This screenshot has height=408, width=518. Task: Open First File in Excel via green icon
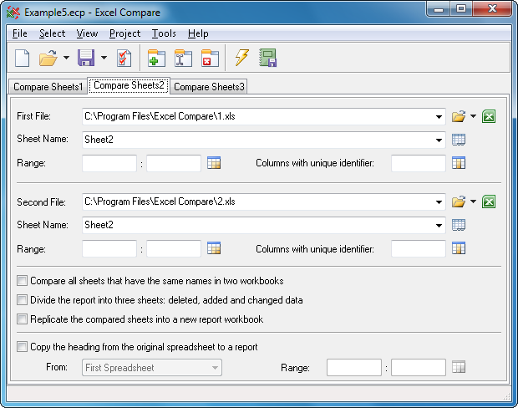[x=490, y=117]
